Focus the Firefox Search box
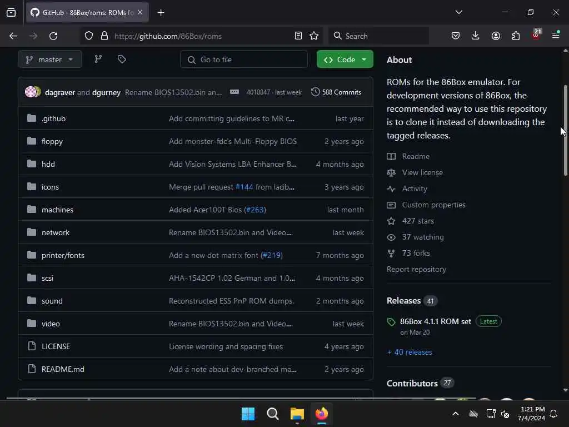 [x=378, y=36]
